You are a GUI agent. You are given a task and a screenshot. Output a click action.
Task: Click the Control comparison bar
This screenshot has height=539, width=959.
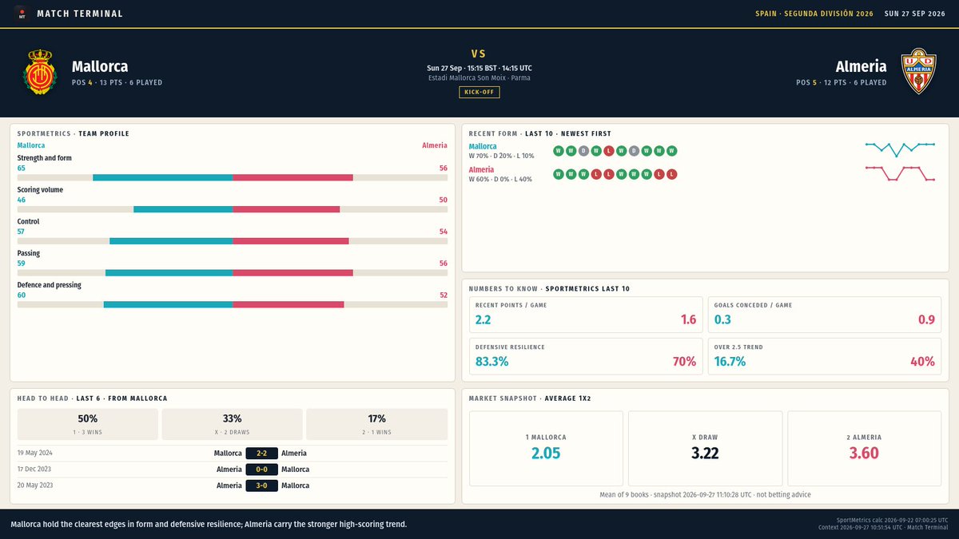tap(233, 240)
